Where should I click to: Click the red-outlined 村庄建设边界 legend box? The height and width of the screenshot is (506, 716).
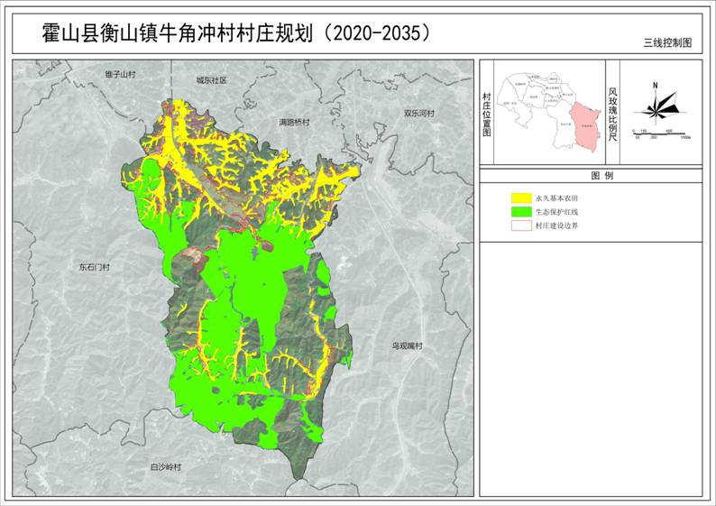[520, 226]
